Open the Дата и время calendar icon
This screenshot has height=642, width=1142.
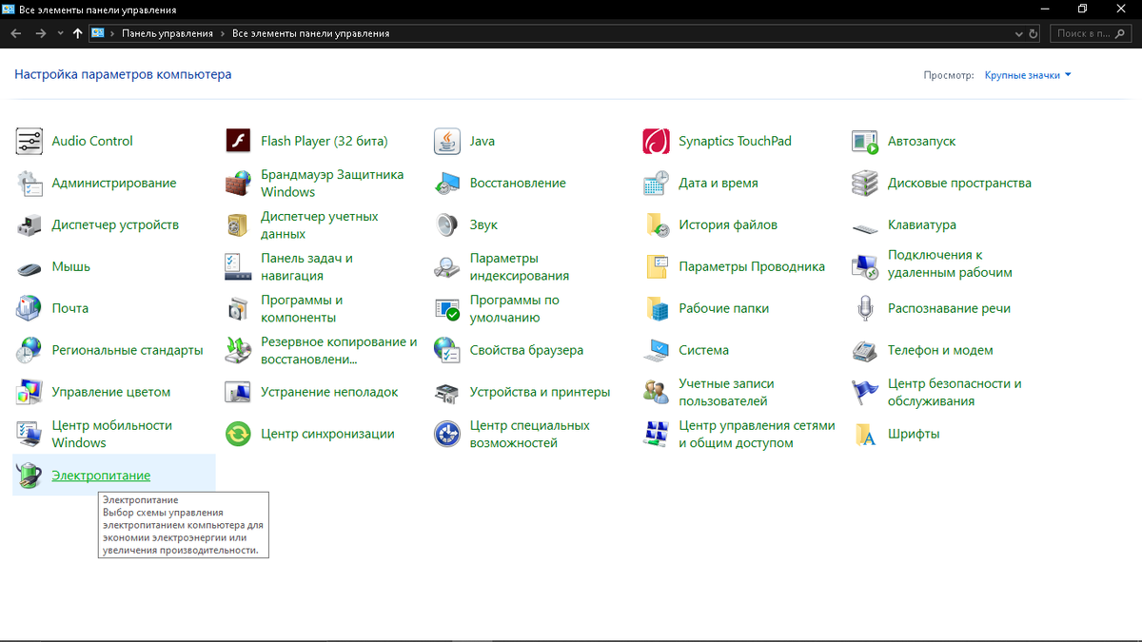pos(656,183)
